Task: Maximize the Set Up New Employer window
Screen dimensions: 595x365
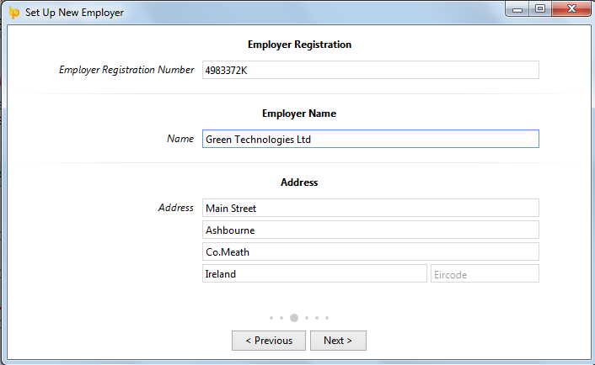Action: tap(540, 9)
